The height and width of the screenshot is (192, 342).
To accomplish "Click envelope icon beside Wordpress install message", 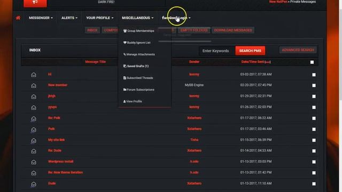I will (34, 162).
